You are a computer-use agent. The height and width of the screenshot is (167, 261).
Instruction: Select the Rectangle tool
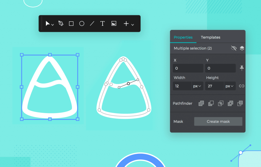coord(71,24)
